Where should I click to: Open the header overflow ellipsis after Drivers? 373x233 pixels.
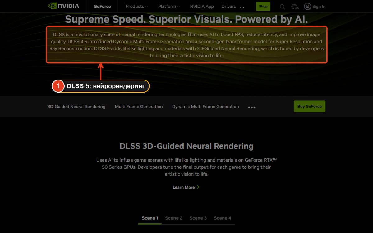(x=242, y=7)
